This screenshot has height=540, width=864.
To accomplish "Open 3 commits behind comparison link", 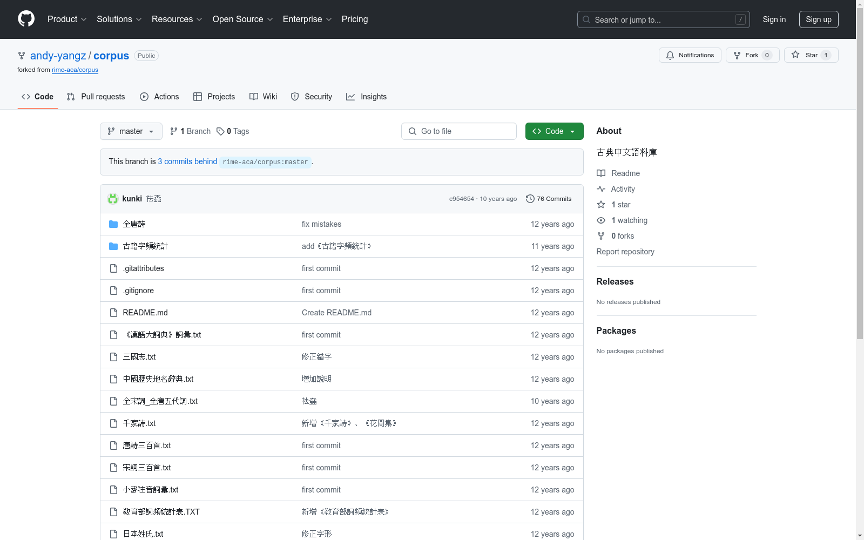I will [x=187, y=161].
